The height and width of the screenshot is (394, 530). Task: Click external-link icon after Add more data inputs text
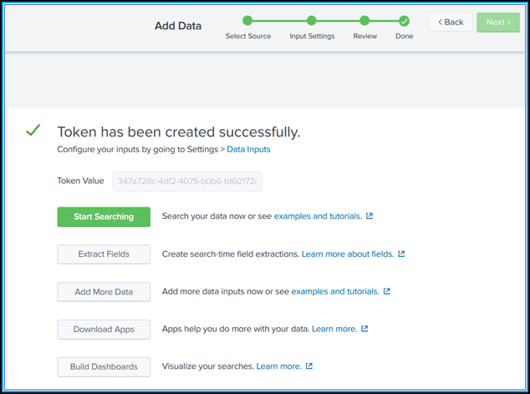coord(387,291)
